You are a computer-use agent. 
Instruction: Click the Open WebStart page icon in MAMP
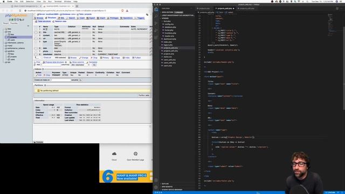pos(135,154)
